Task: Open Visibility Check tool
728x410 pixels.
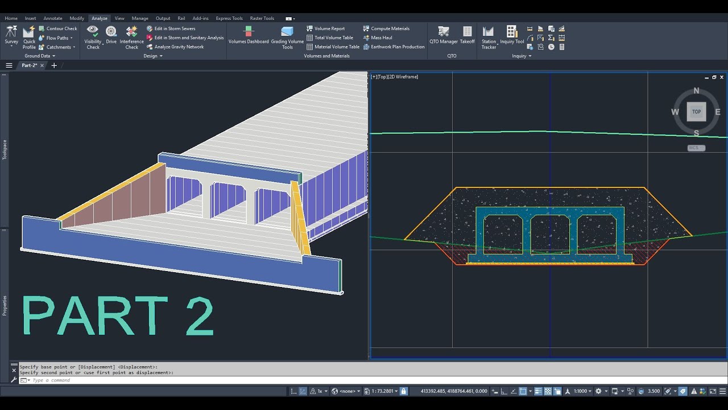Action: coord(93,38)
